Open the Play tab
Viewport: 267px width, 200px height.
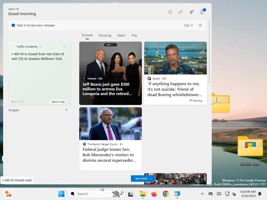135,35
